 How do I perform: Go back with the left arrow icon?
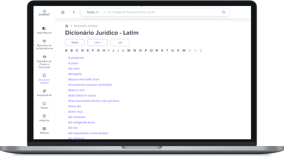(74, 12)
